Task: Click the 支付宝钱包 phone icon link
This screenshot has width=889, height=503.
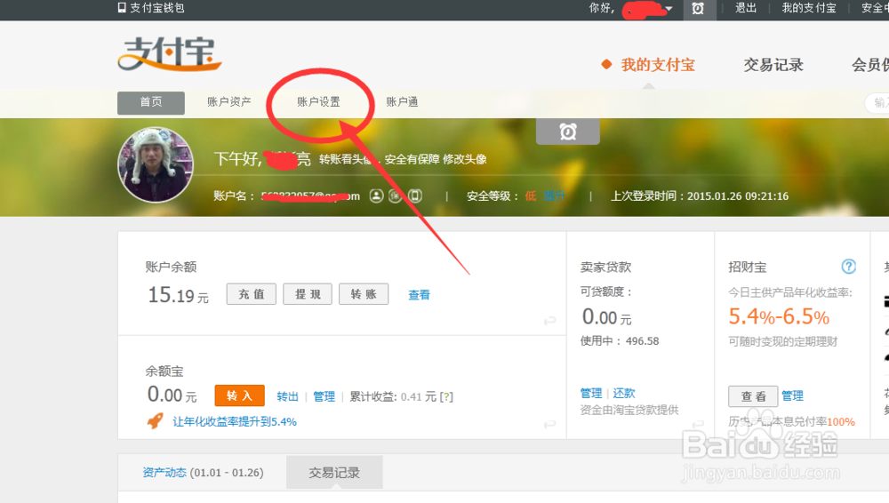Action: pos(151,8)
